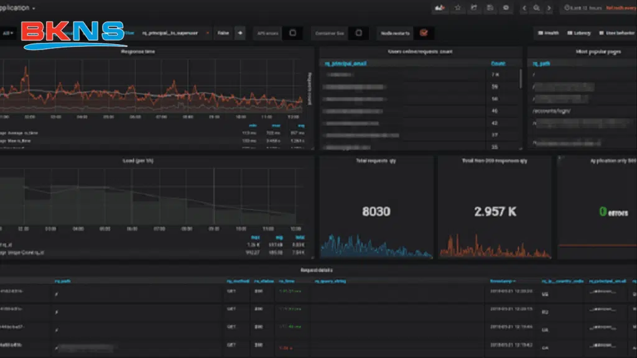This screenshot has width=637, height=358.
Task: Click the 8030 total requests value
Action: pyautogui.click(x=376, y=211)
